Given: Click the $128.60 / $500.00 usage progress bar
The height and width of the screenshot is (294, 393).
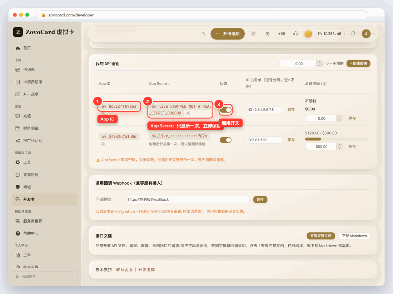Looking at the screenshot, I should [337, 139].
